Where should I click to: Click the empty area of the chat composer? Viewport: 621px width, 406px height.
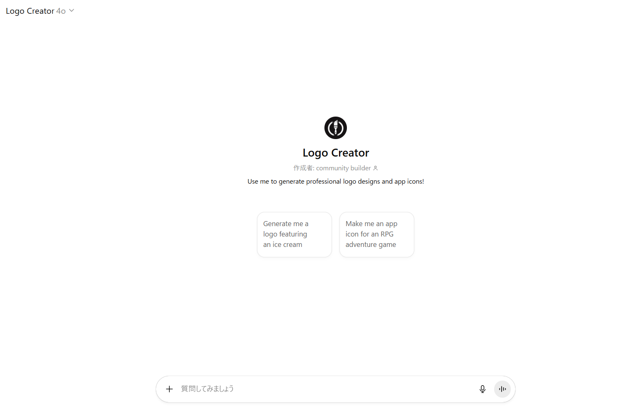354,389
